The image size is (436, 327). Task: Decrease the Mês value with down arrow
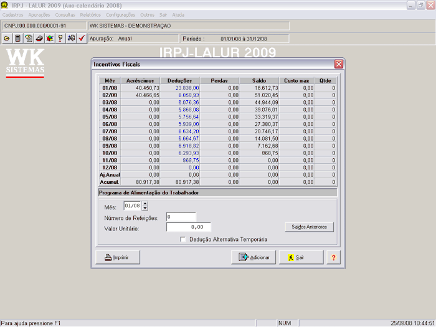pos(145,208)
